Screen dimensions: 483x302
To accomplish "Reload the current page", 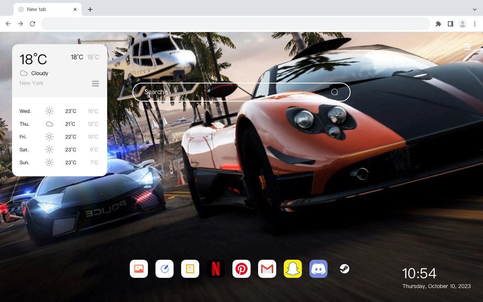I will coord(32,24).
